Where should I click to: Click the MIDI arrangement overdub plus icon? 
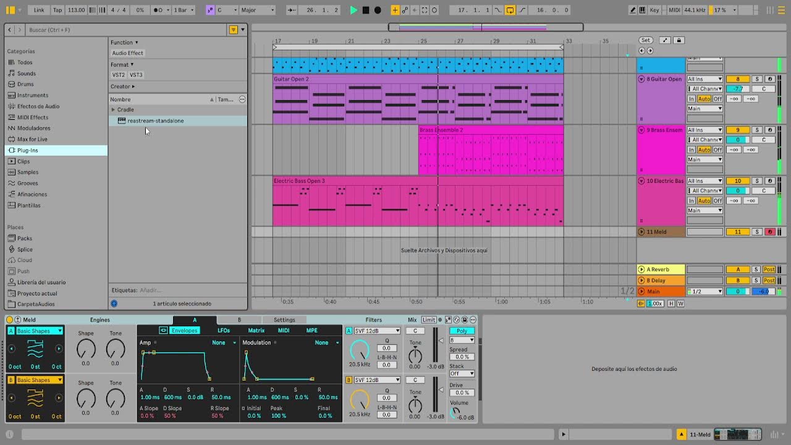(395, 10)
